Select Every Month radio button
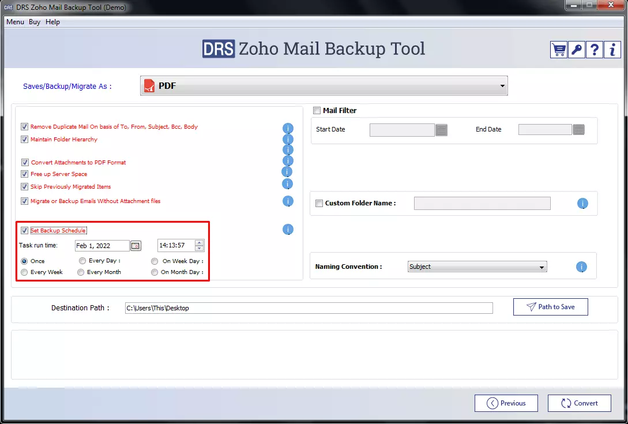The width and height of the screenshot is (628, 424). tap(81, 272)
